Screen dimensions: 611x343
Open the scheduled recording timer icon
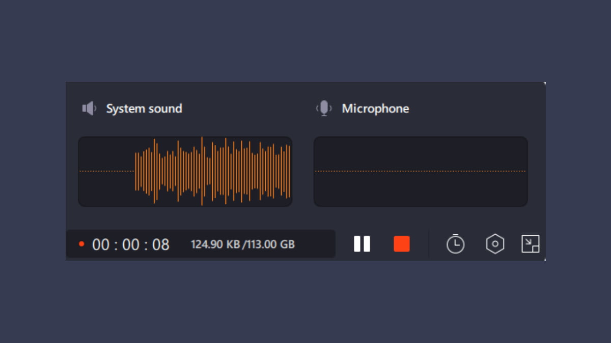click(x=455, y=244)
